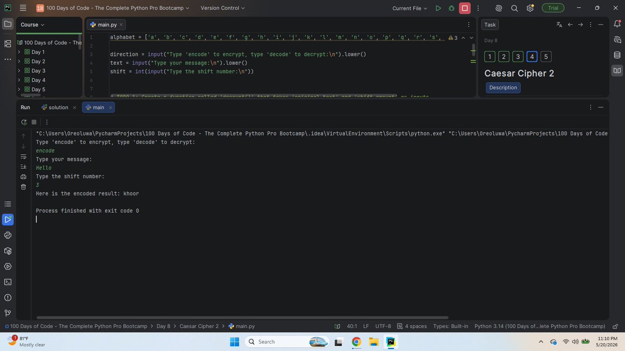Change the UTF-8 file encoding in status bar

[x=383, y=326]
